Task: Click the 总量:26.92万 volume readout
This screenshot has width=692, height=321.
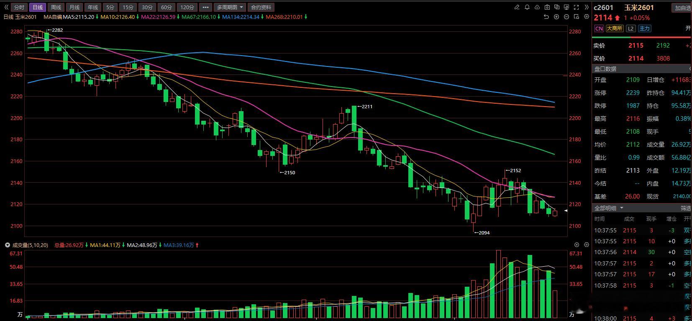Action: click(x=69, y=245)
